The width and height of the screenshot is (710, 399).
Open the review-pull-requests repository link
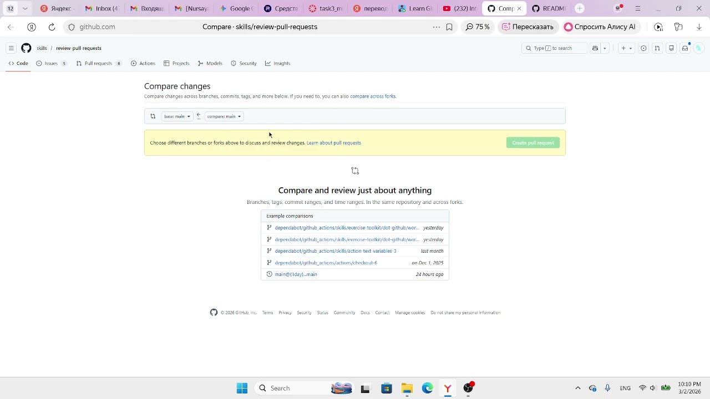(x=79, y=48)
